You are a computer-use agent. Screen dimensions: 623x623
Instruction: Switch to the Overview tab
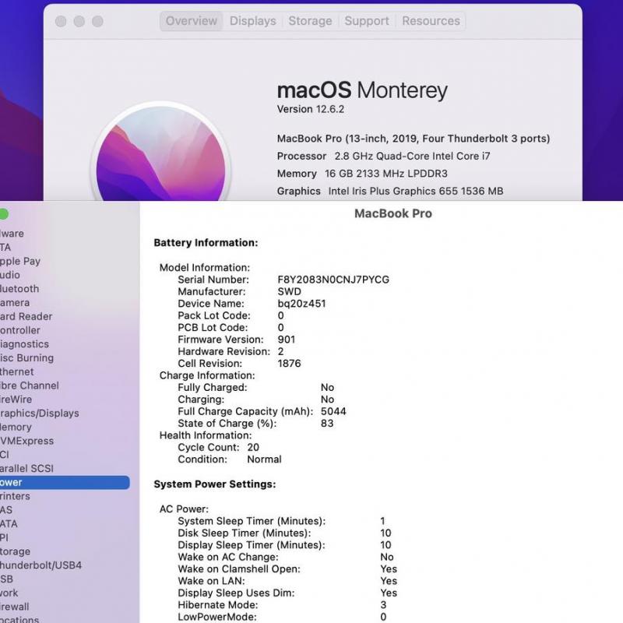[192, 21]
